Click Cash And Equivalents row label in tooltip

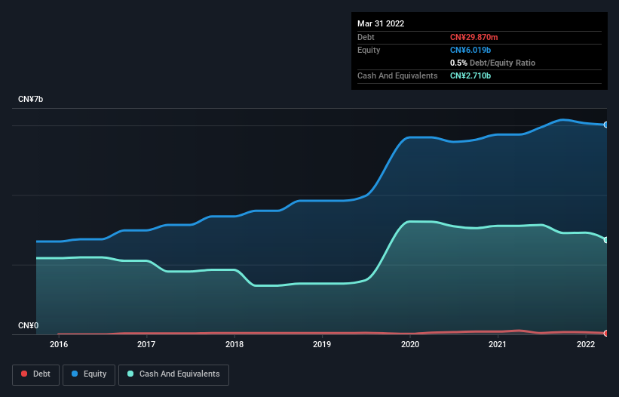click(397, 75)
